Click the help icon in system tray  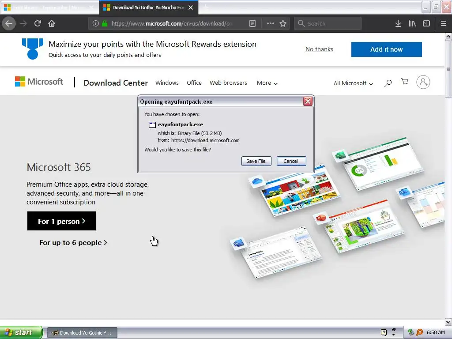pos(384,332)
